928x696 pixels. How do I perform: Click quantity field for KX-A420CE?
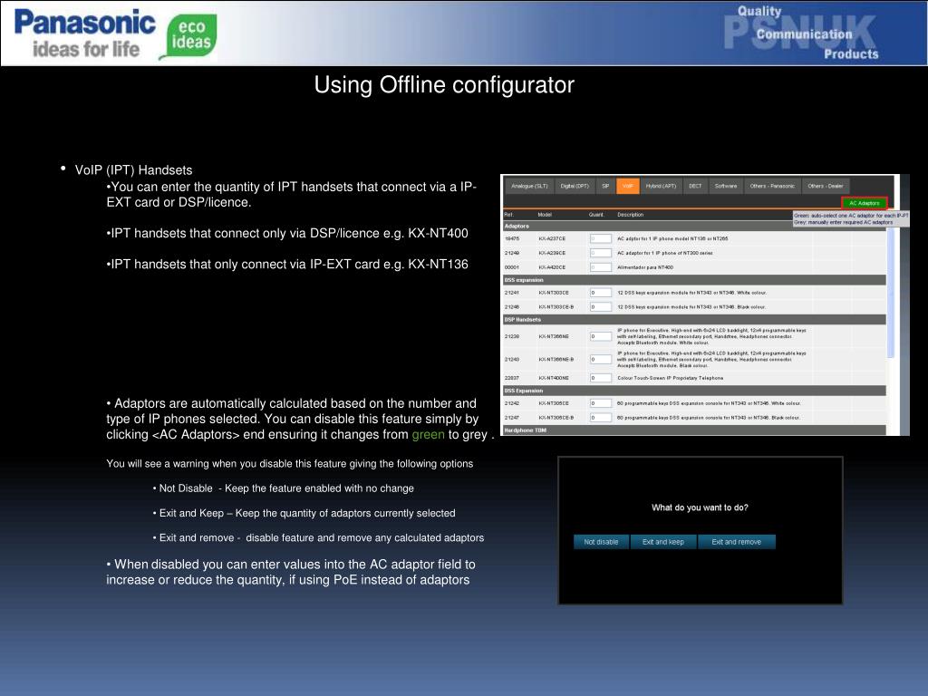click(x=600, y=267)
